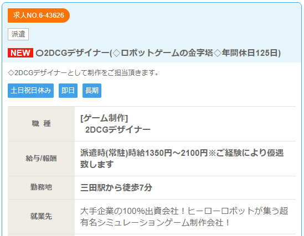Click the [ゲーム制作] job category text
The height and width of the screenshot is (236, 304).
(x=104, y=118)
